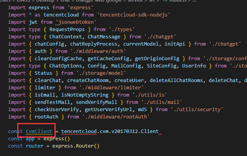Click the SiteConfig type import
The width and height of the screenshot is (247, 156).
pos(161,66)
